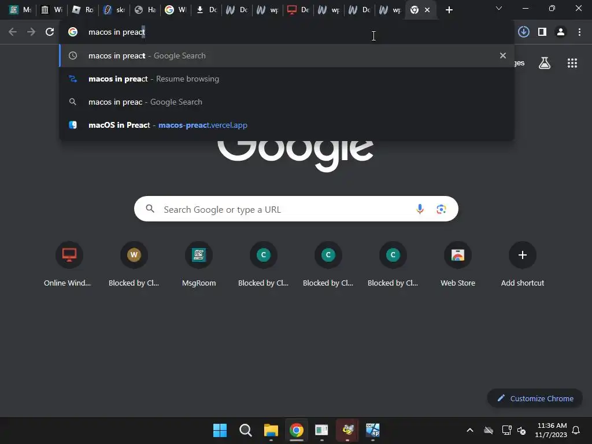Open the tab search chevron

coord(499,8)
